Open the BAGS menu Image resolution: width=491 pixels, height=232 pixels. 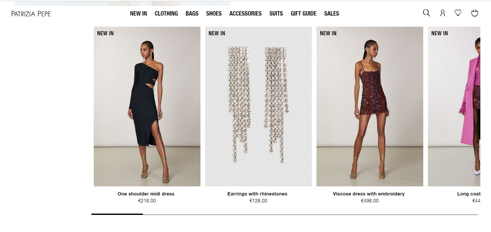pyautogui.click(x=192, y=13)
